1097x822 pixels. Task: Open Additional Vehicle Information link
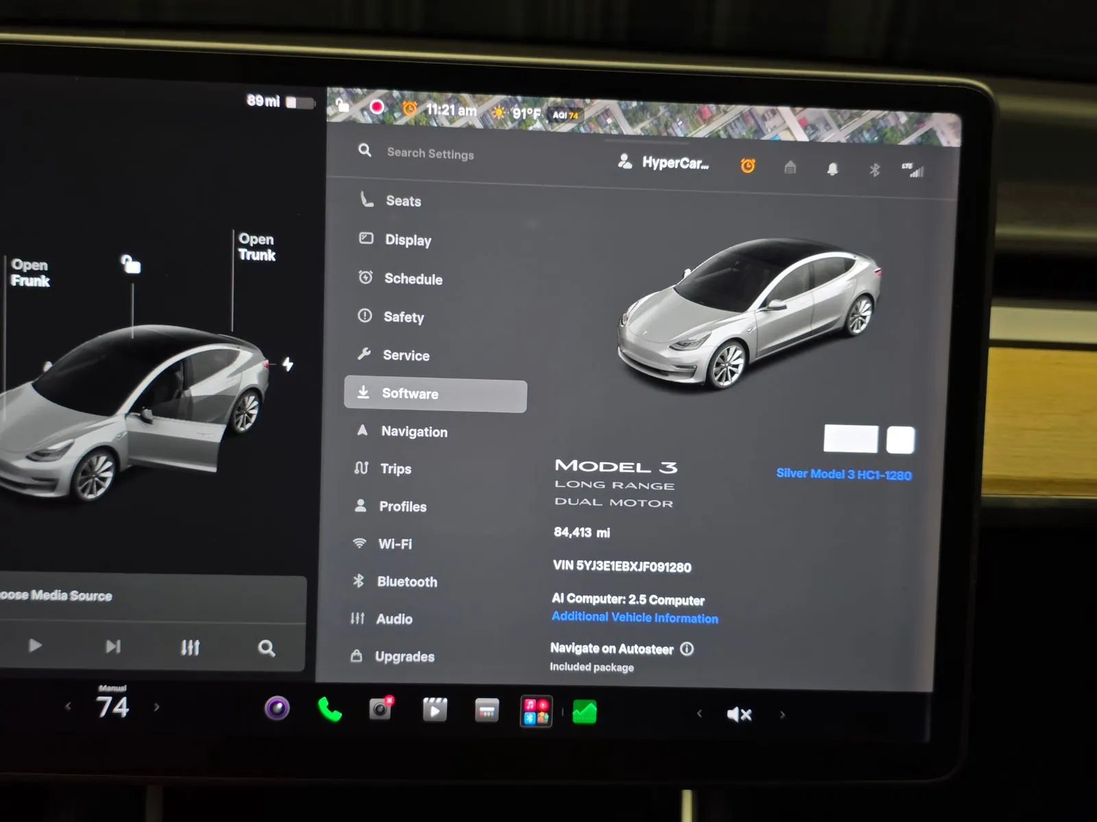[x=635, y=617]
